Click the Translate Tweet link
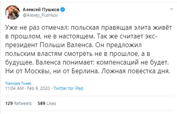Image resolution: width=177 pixels, height=114 pixels. click(18, 83)
